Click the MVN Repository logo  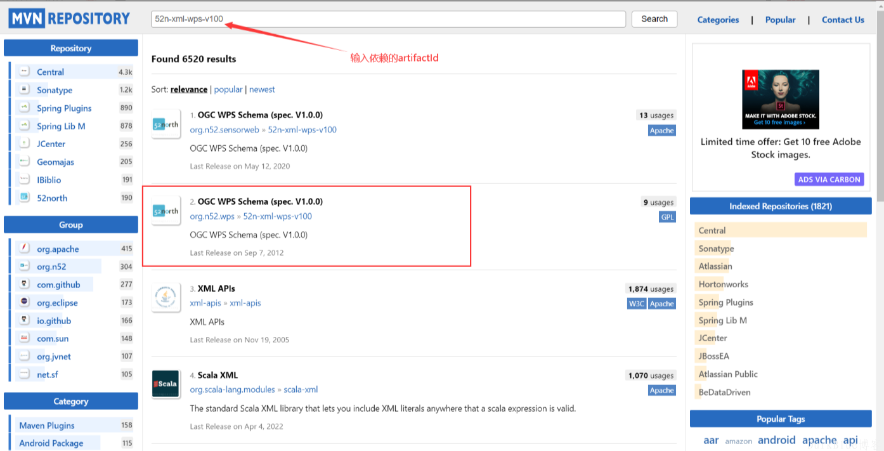[x=69, y=18]
